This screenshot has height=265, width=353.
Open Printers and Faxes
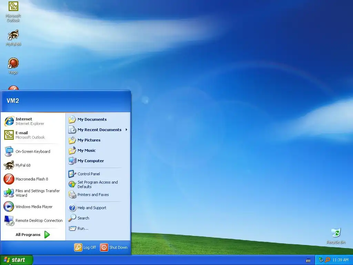pos(98,195)
